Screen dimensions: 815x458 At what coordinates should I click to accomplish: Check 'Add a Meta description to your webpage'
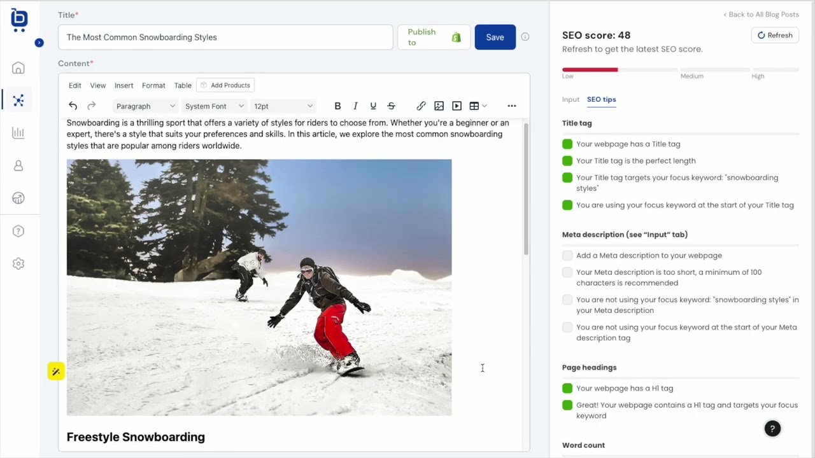(x=567, y=255)
